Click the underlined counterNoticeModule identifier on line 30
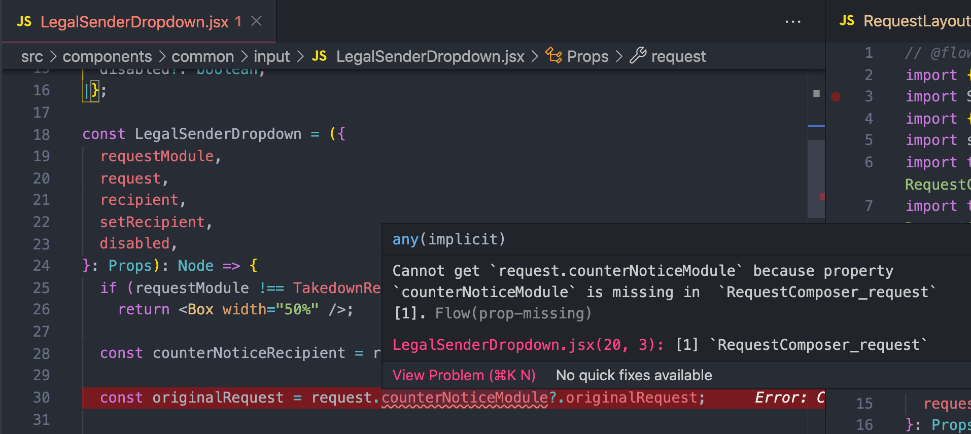 click(x=464, y=397)
